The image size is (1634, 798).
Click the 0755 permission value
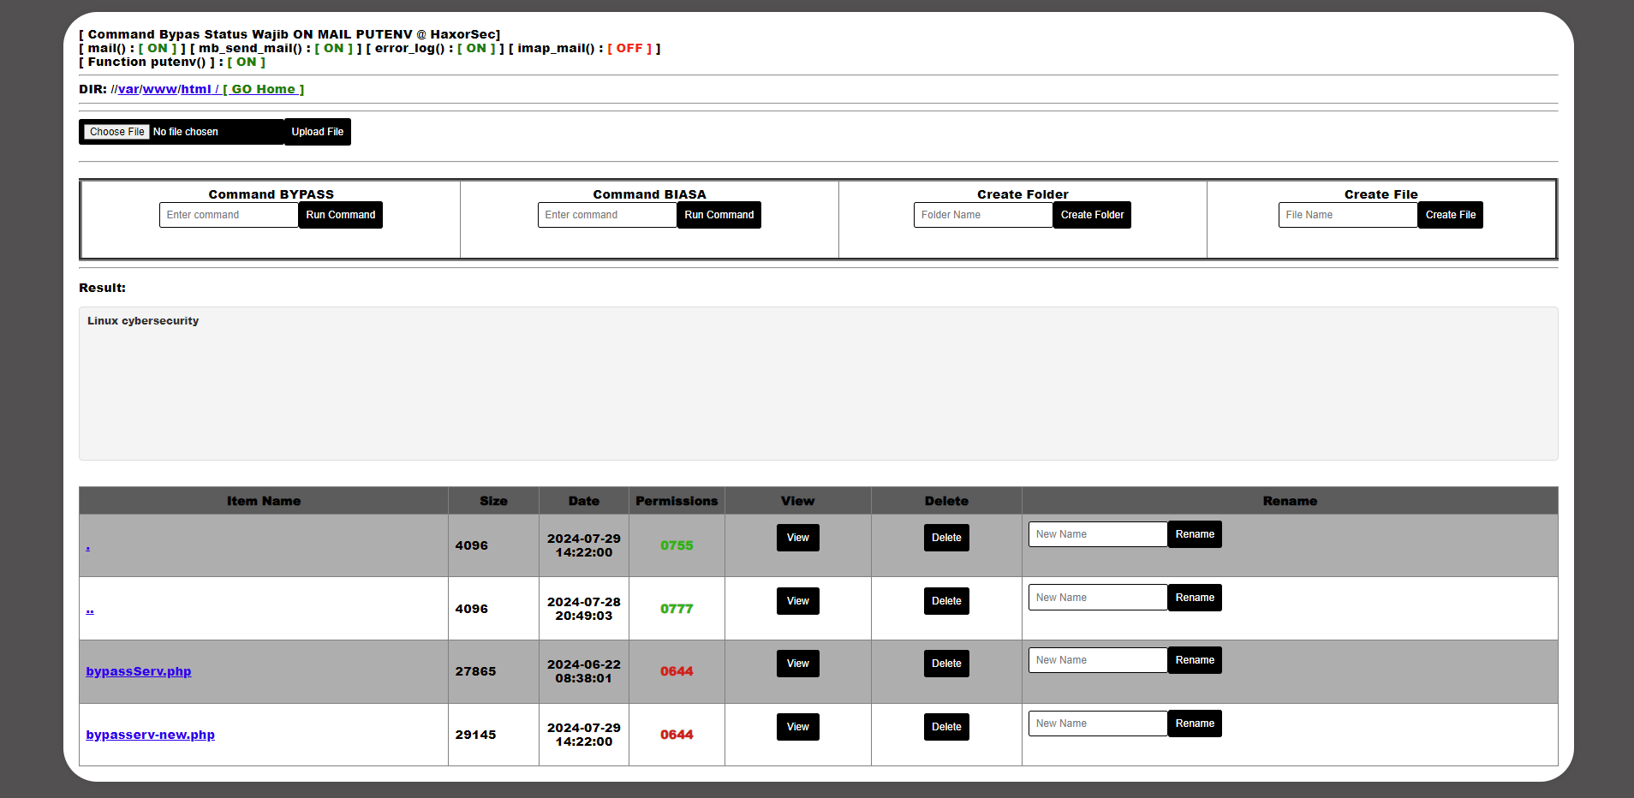click(677, 545)
